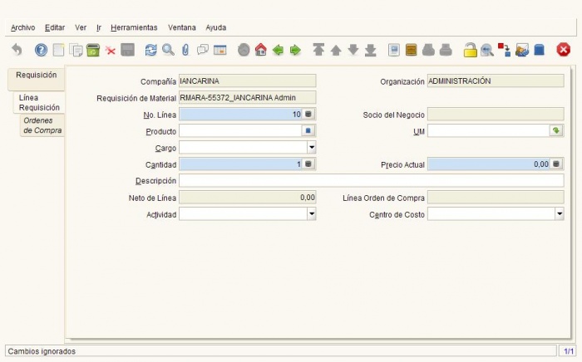Open calculator button for No. Línea

[308, 114]
